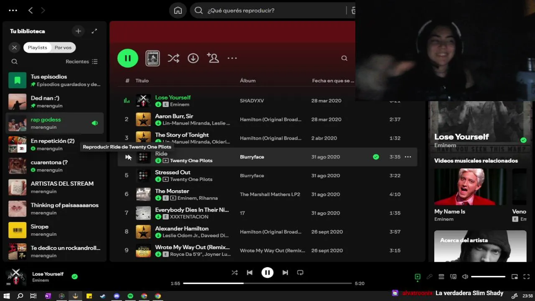Open 'The Marshall Mathers LP2' album link

point(270,194)
